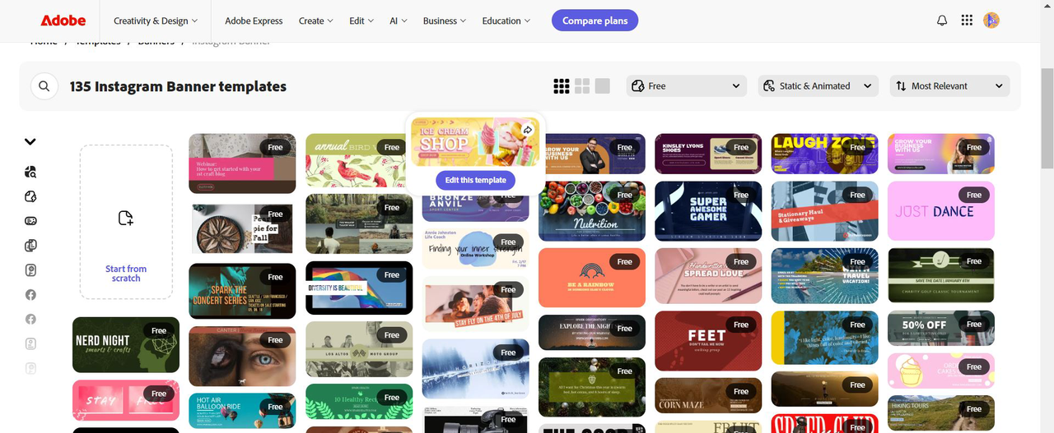The image size is (1054, 433).
Task: Open the Finding your inner strength template
Action: pos(476,249)
